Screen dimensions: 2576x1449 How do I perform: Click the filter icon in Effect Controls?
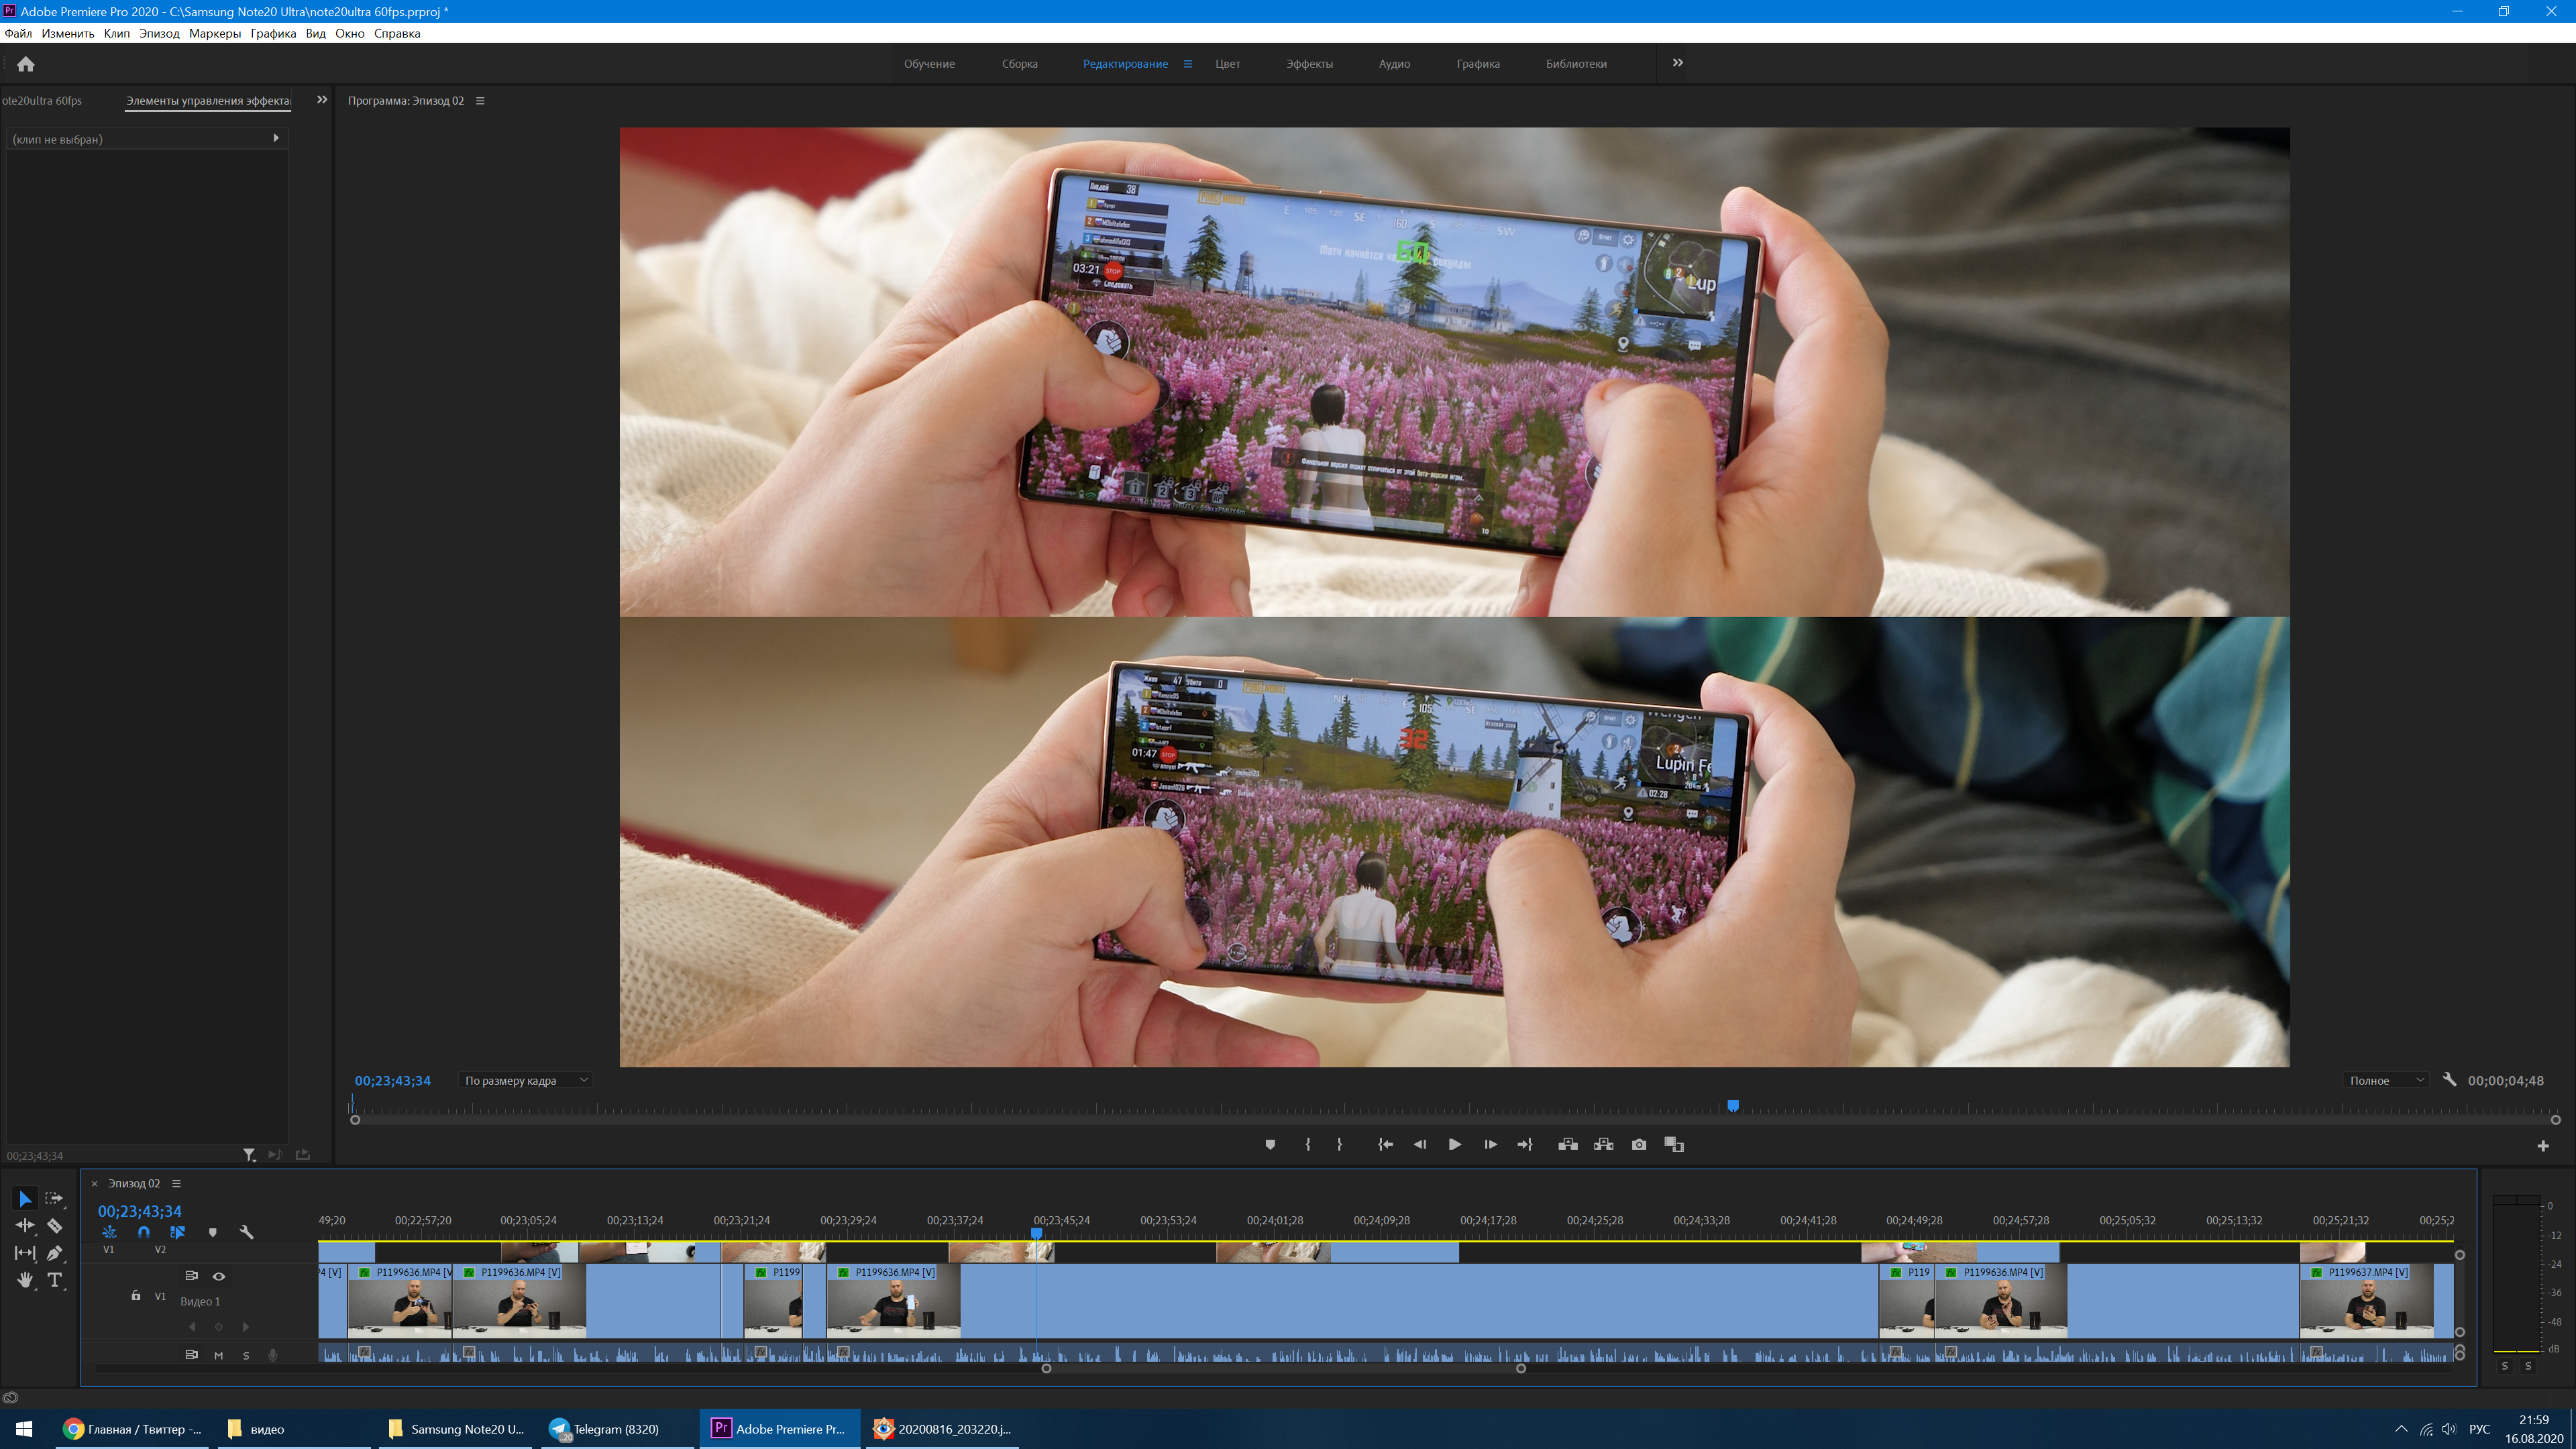(249, 1154)
